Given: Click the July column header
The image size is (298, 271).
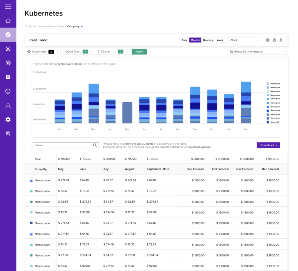Looking at the screenshot, I should click(x=106, y=169).
